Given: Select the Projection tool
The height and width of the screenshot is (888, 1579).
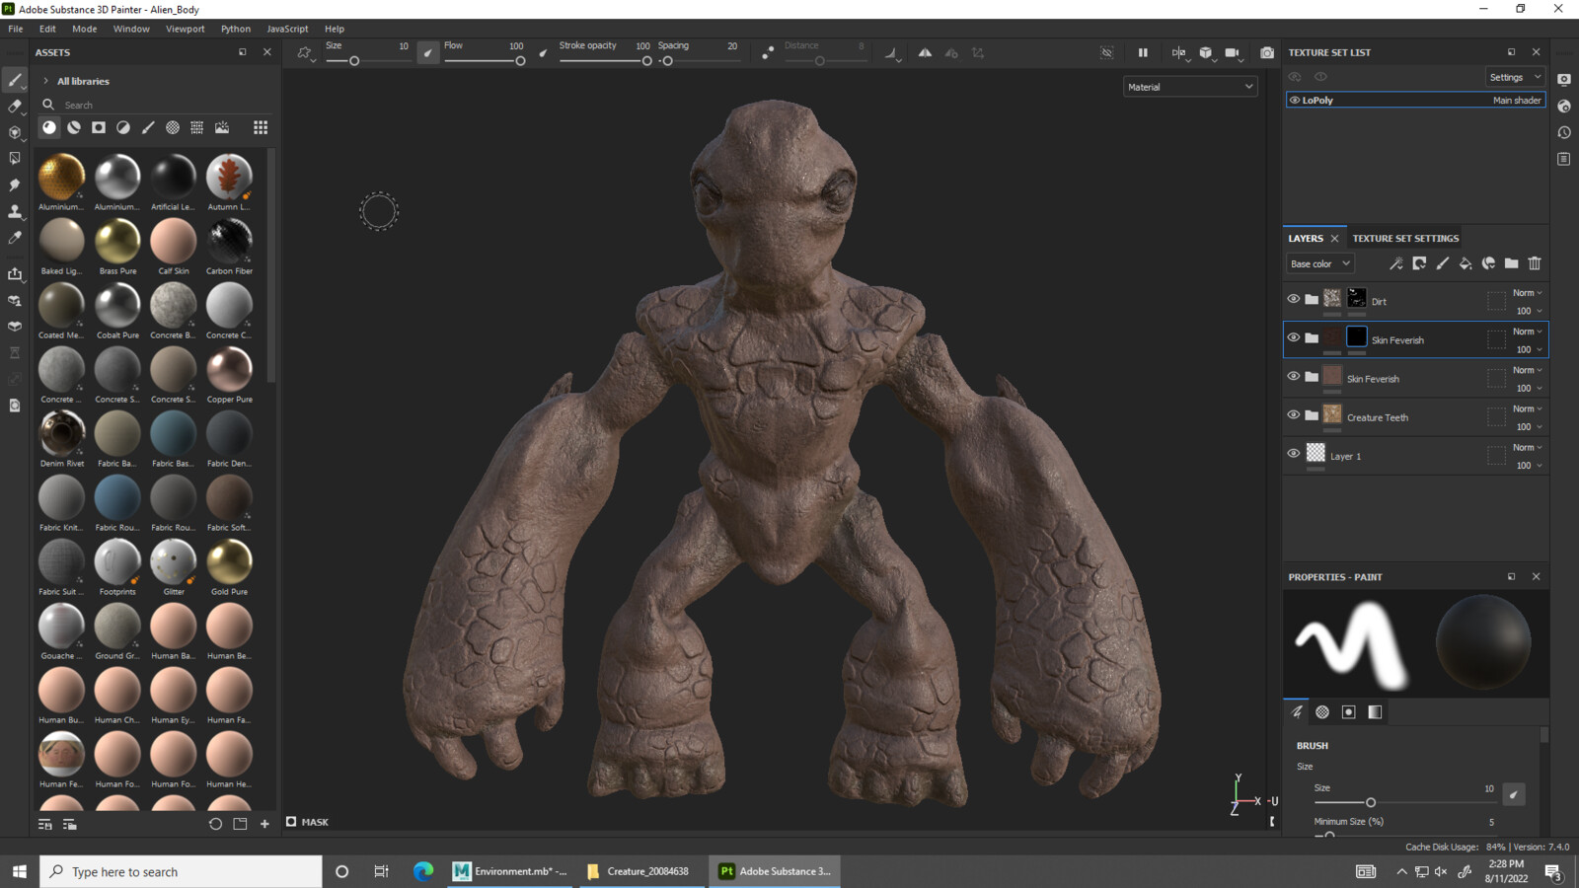Looking at the screenshot, I should 14,133.
